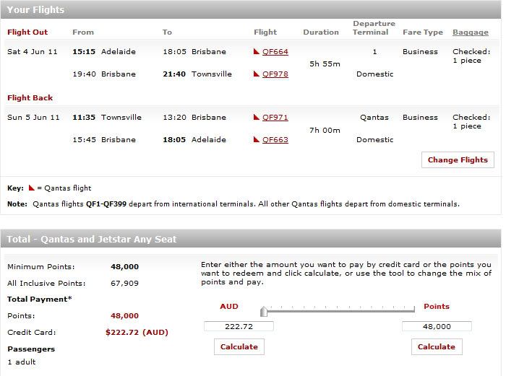519x376 pixels.
Task: Focus the AUD amount input showing 222.72
Action: [239, 326]
